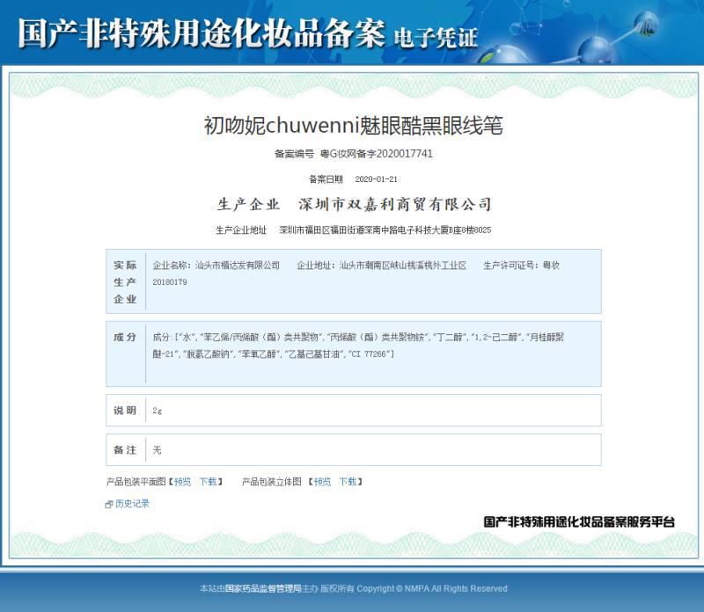The image size is (704, 612).
Task: Click 国家药品监督管理局 in the footer
Action: [x=263, y=588]
